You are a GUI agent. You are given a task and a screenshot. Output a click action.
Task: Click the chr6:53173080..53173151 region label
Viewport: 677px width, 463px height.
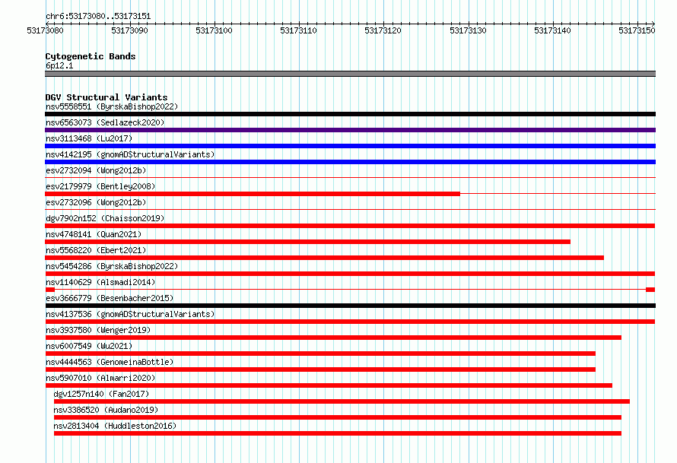tap(98, 17)
